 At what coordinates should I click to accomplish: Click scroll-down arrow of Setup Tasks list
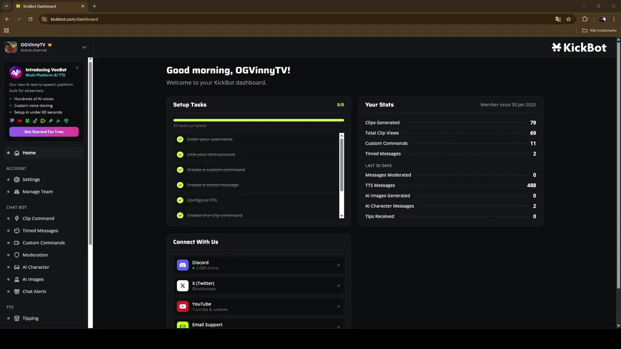tap(342, 216)
